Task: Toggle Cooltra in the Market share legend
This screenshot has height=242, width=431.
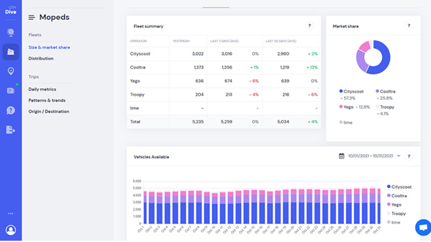Action: (386, 91)
